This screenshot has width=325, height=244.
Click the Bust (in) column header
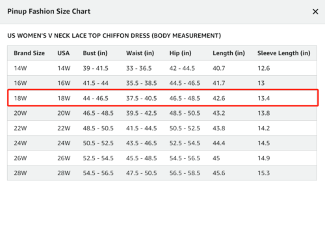[95, 53]
